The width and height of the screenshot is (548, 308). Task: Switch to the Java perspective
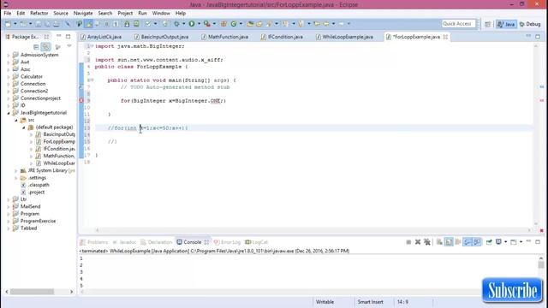506,24
